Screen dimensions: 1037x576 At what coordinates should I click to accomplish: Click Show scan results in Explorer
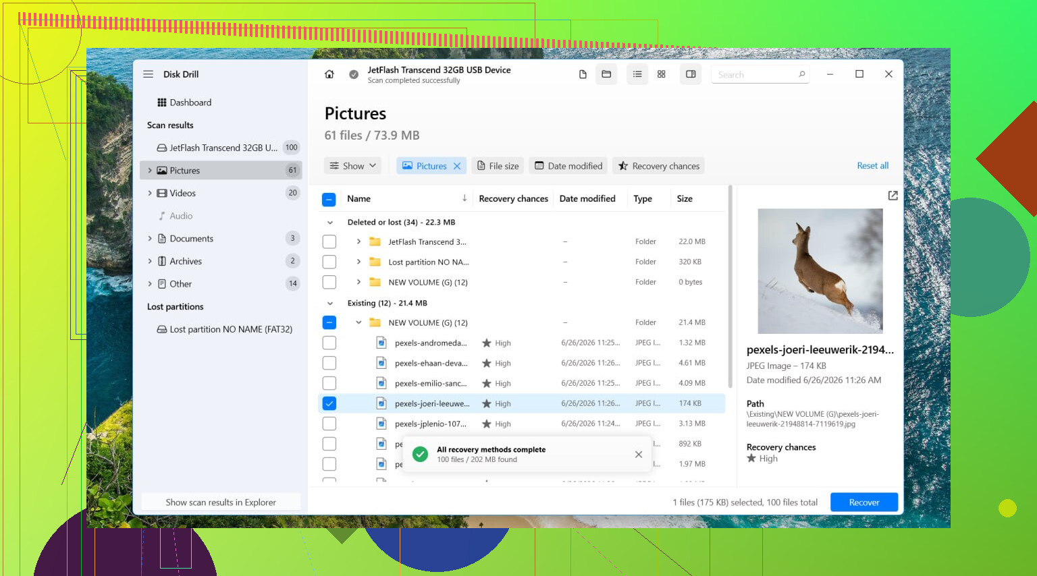(221, 502)
